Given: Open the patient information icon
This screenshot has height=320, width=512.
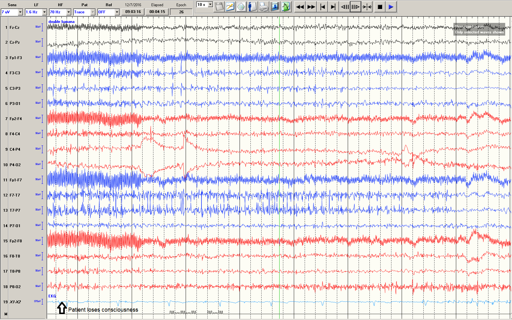Looking at the screenshot, I should pyautogui.click(x=252, y=7).
